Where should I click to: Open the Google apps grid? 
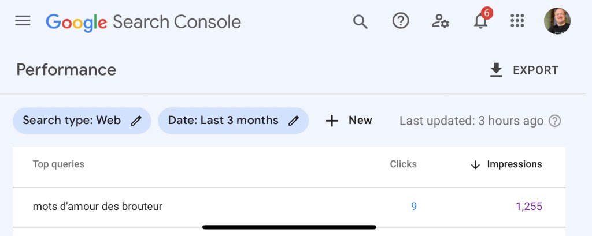517,21
